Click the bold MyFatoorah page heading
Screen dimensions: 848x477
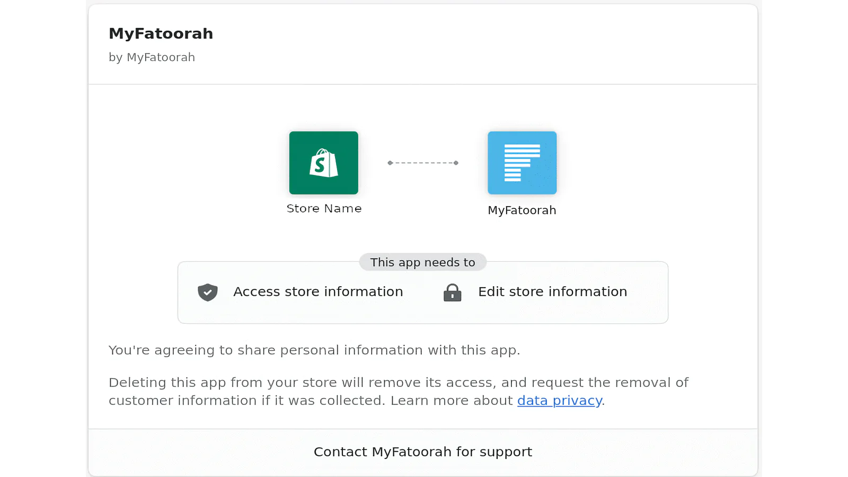[x=161, y=34]
